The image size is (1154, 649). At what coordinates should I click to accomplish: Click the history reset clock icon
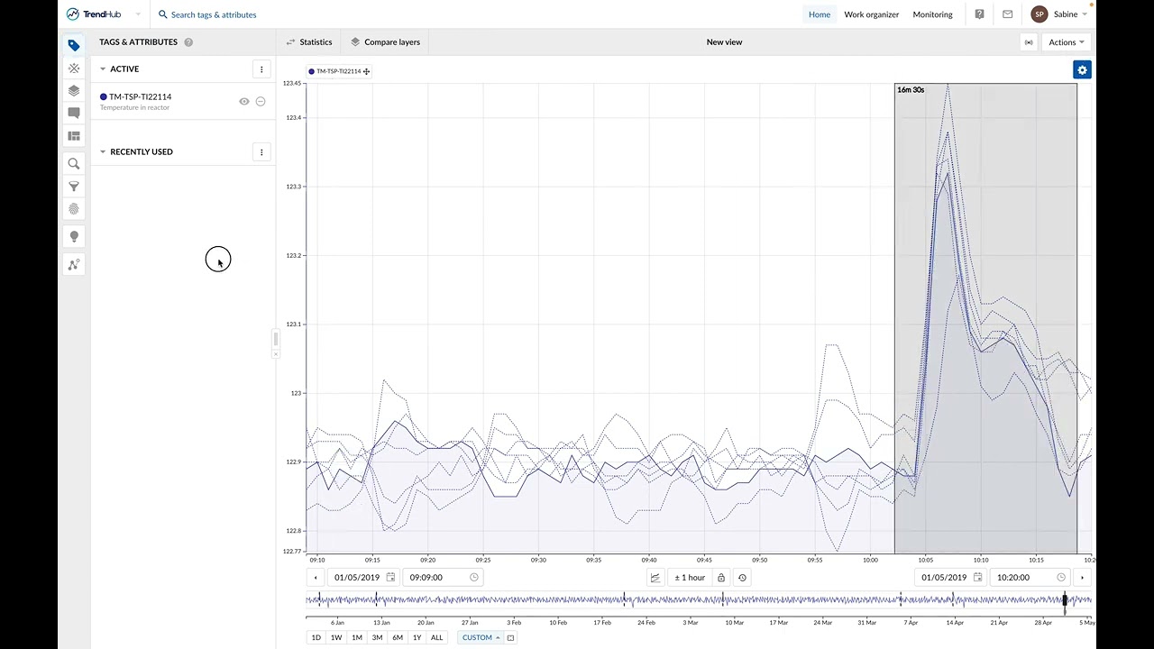click(x=742, y=578)
